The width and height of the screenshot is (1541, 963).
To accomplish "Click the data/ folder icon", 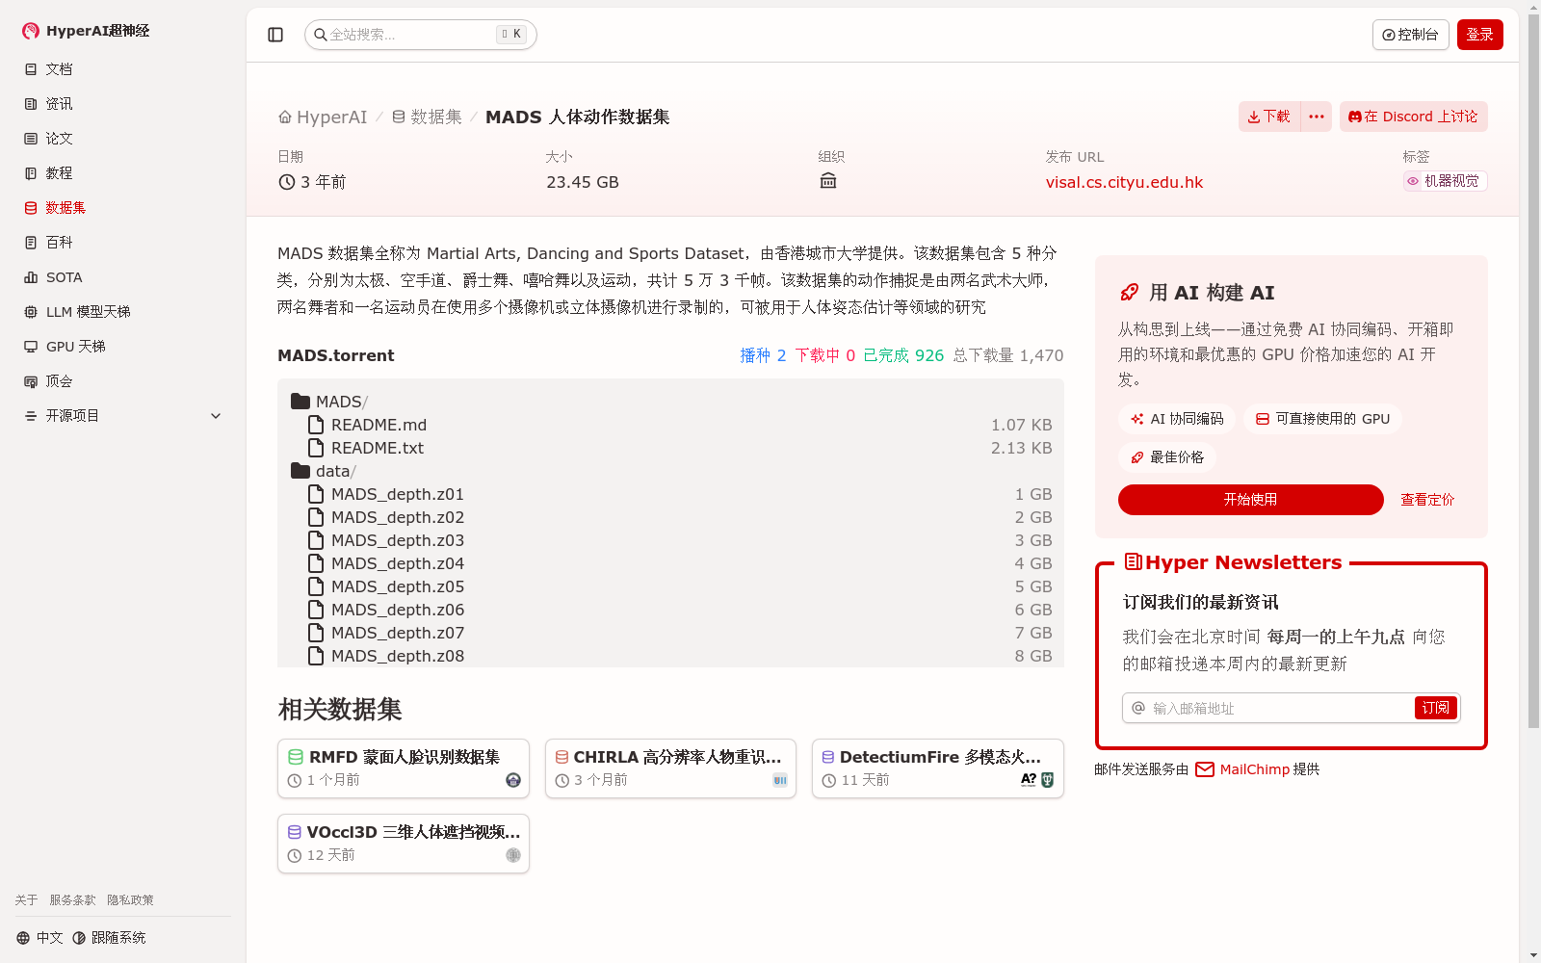I will [x=300, y=471].
